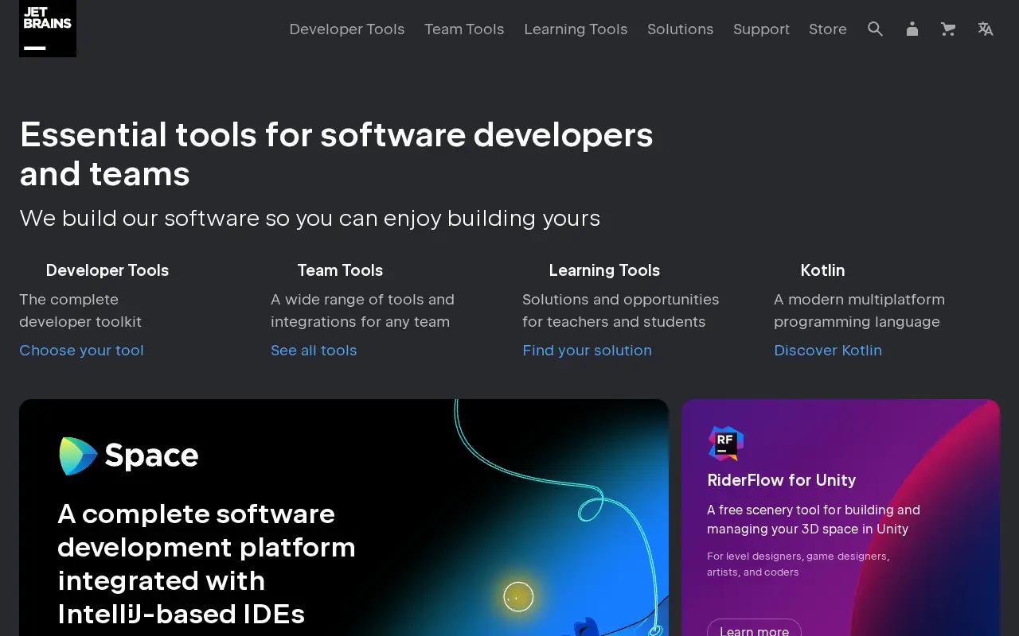Click 'A wide range of tools' description
The width and height of the screenshot is (1019, 636).
pos(362,311)
